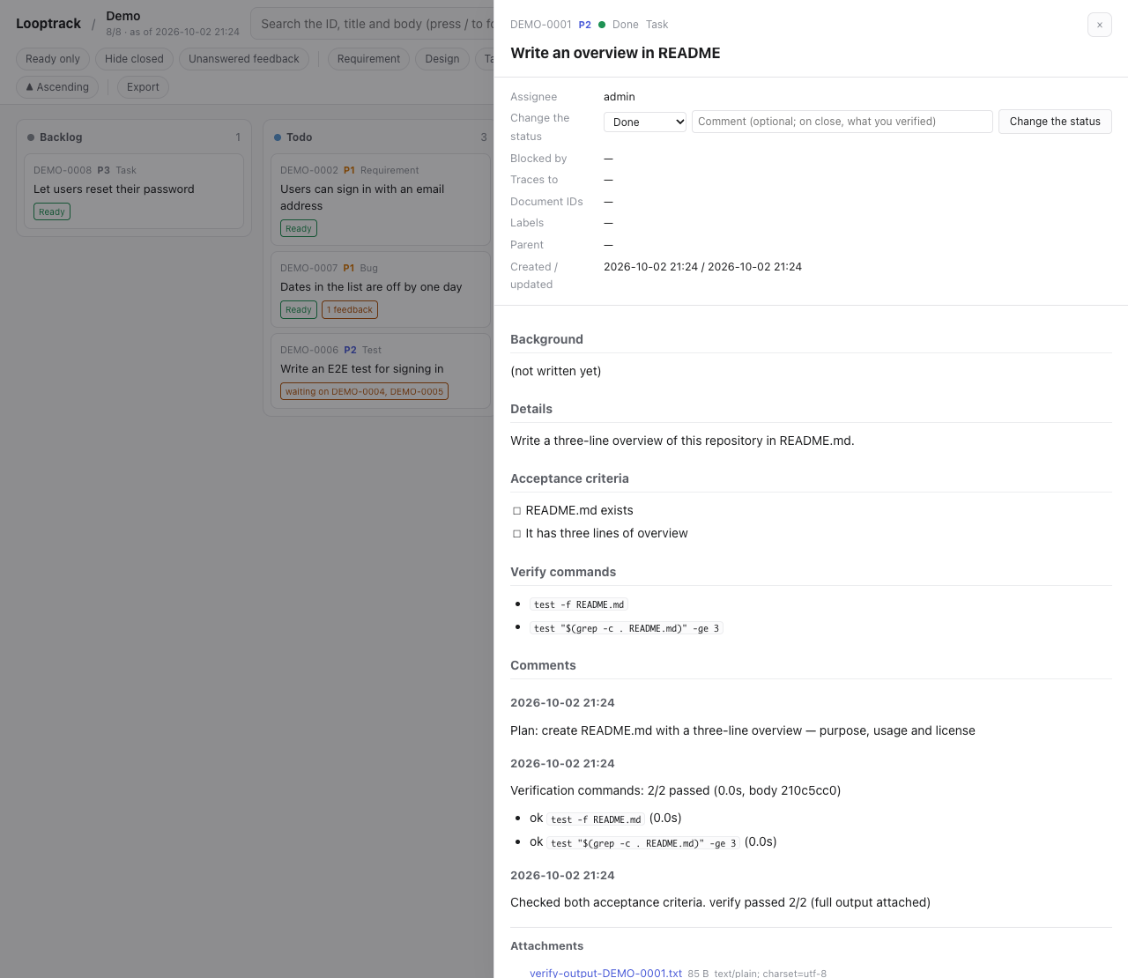Select the Demo project name

(123, 16)
